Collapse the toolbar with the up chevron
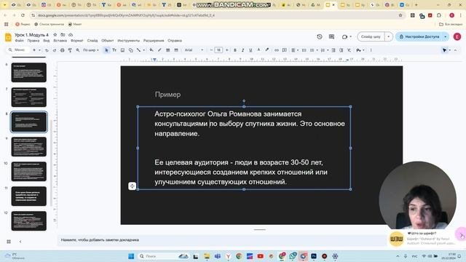 coord(455,50)
